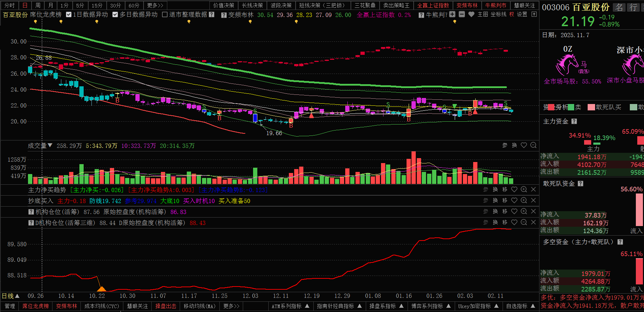The width and height of the screenshot is (644, 312).
Task: Expand the 自选指标 menu
Action: tap(533, 306)
